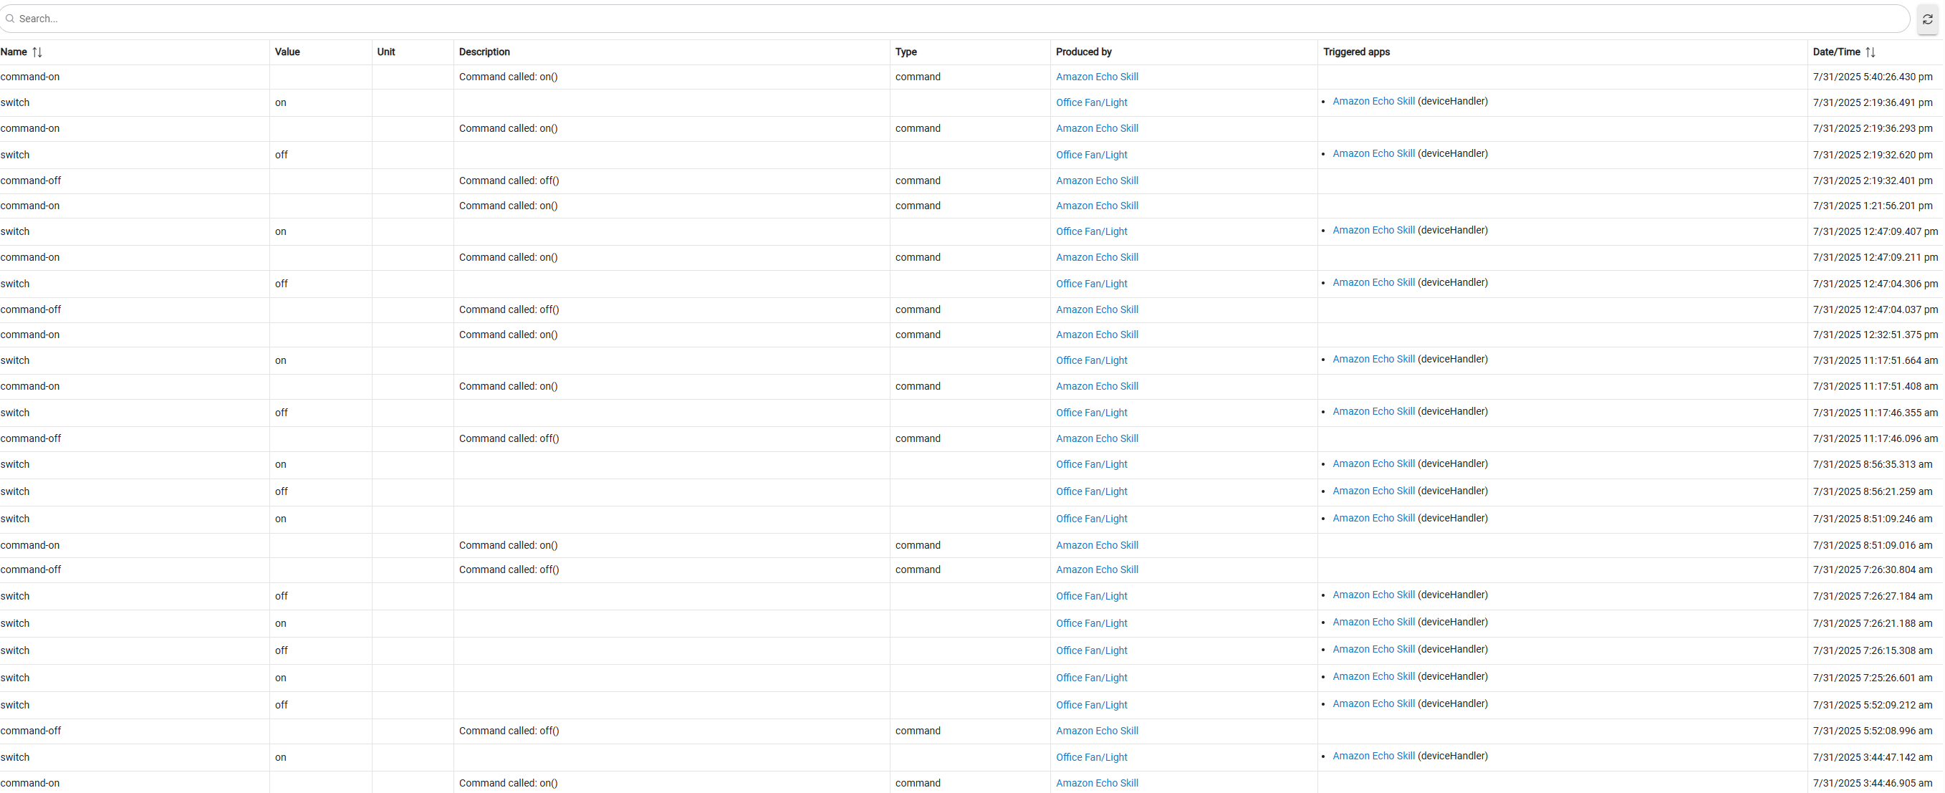Click the Produced by column header
Image resolution: width=1945 pixels, height=793 pixels.
(1083, 52)
